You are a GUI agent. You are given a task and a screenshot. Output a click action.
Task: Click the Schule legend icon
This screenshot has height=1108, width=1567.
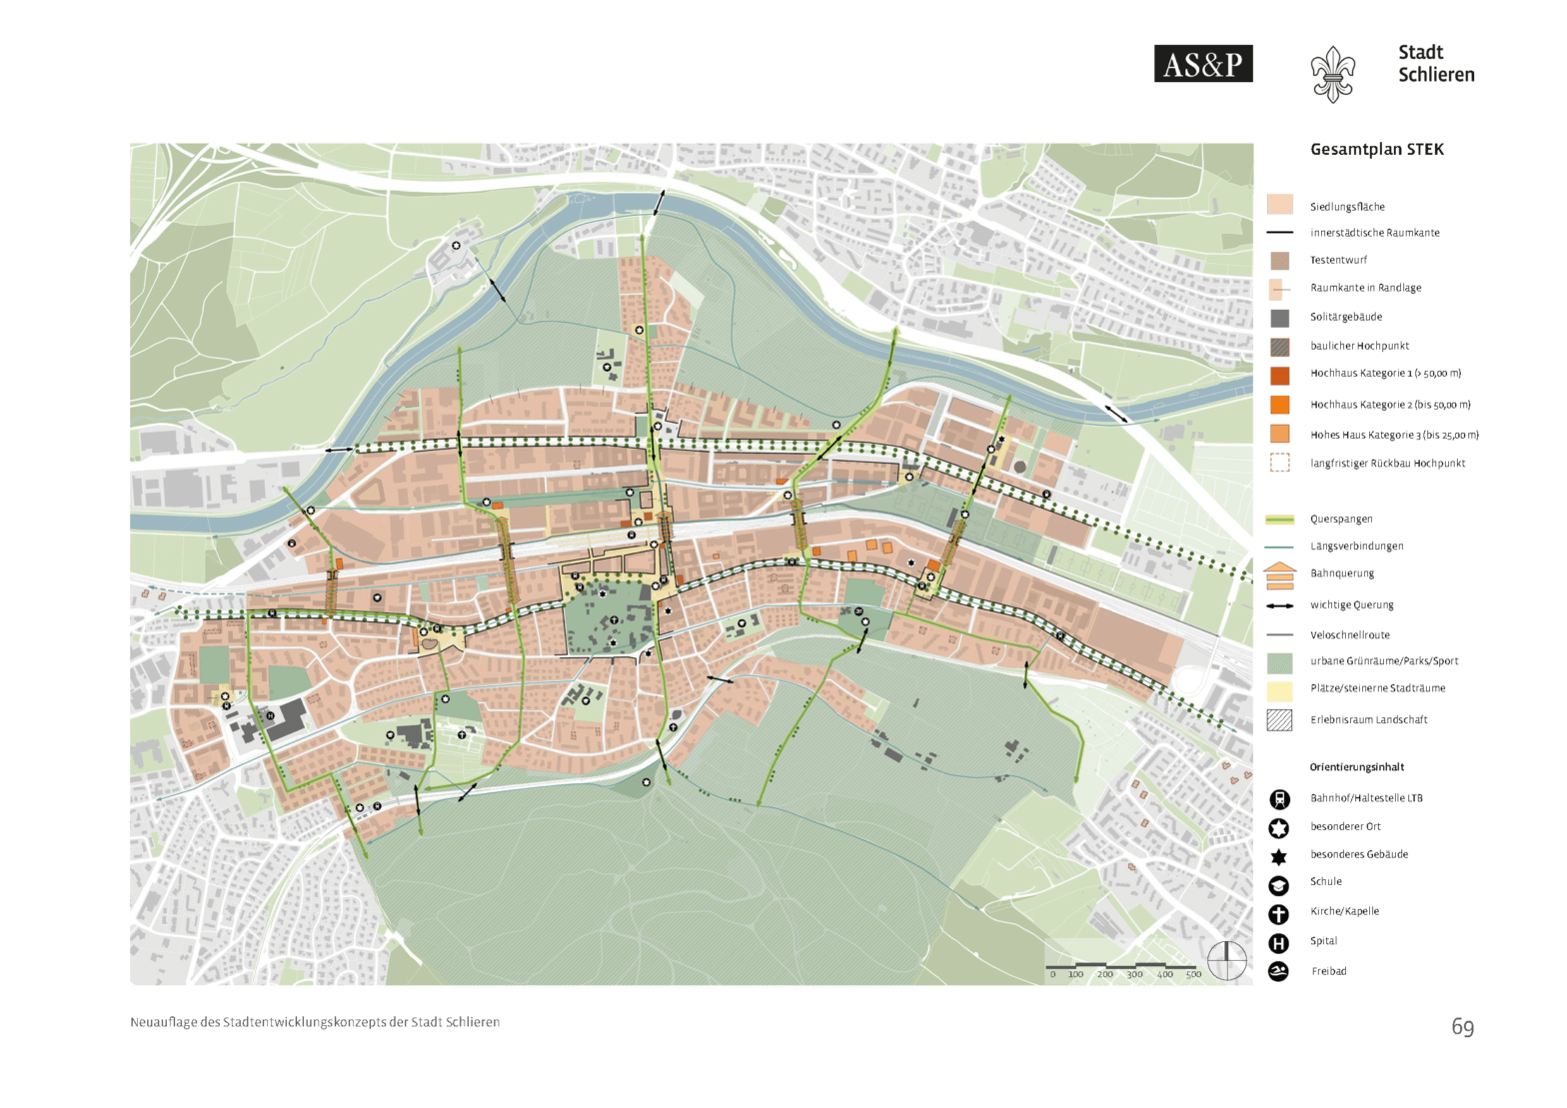[1279, 885]
